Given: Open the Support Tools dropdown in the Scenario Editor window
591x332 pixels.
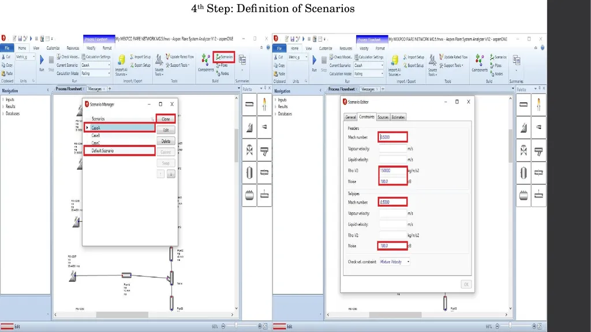Looking at the screenshot, I should tap(451, 66).
